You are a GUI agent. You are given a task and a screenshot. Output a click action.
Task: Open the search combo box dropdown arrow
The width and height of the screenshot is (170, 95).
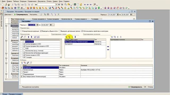pyautogui.click(x=56, y=4)
